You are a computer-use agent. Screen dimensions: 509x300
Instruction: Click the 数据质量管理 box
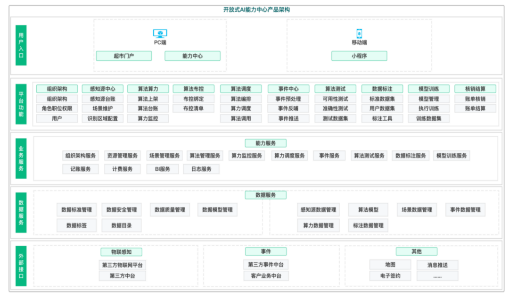(170, 210)
